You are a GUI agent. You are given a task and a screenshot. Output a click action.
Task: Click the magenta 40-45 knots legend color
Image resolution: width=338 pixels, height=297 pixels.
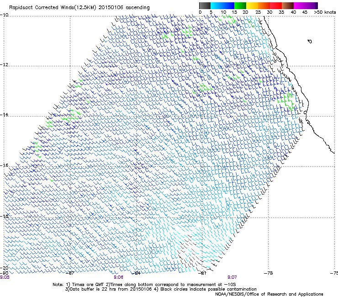pos(300,5)
